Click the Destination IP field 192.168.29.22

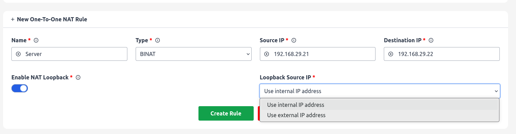[442, 54]
